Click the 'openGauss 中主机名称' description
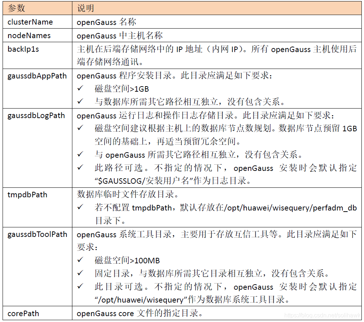Viewport: 364px width, 322px height. pyautogui.click(x=119, y=36)
